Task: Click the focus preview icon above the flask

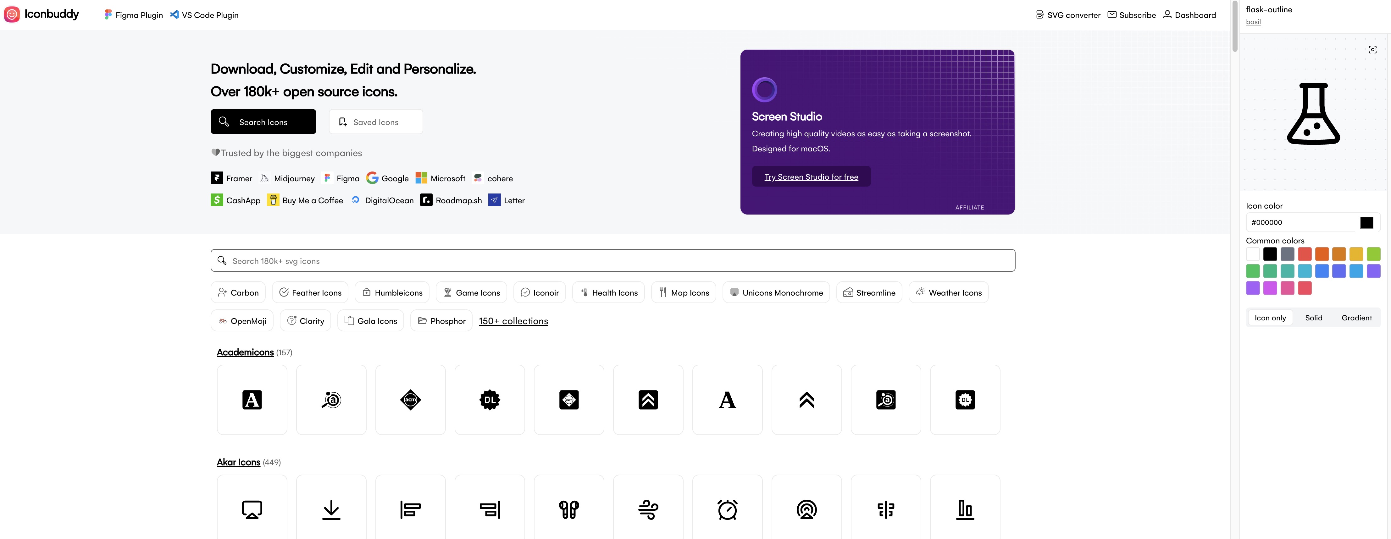Action: 1372,50
